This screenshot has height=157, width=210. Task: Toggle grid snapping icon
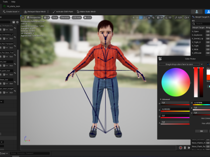[158, 17]
